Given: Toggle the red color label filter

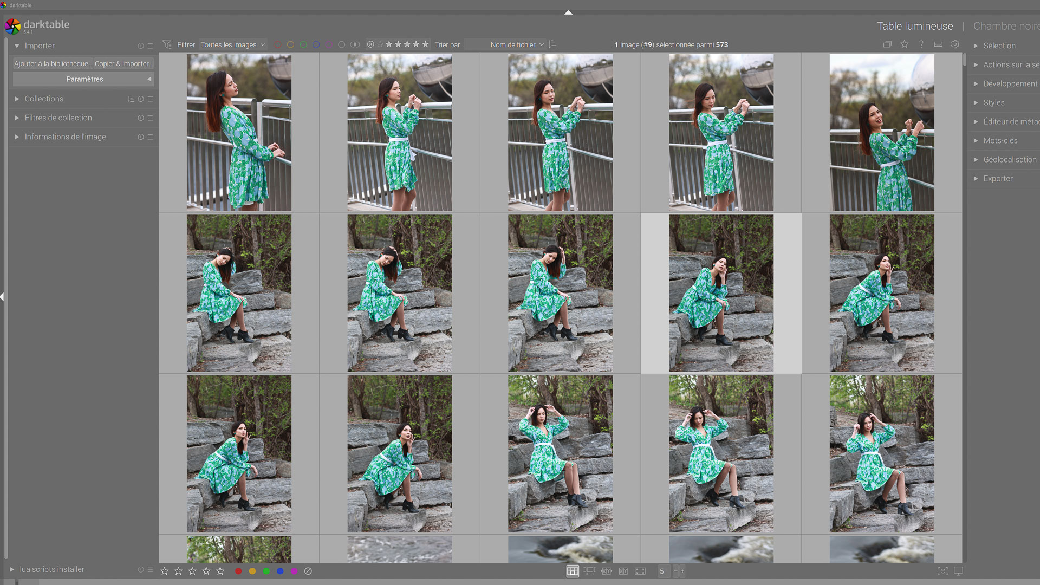Looking at the screenshot, I should click(x=278, y=44).
